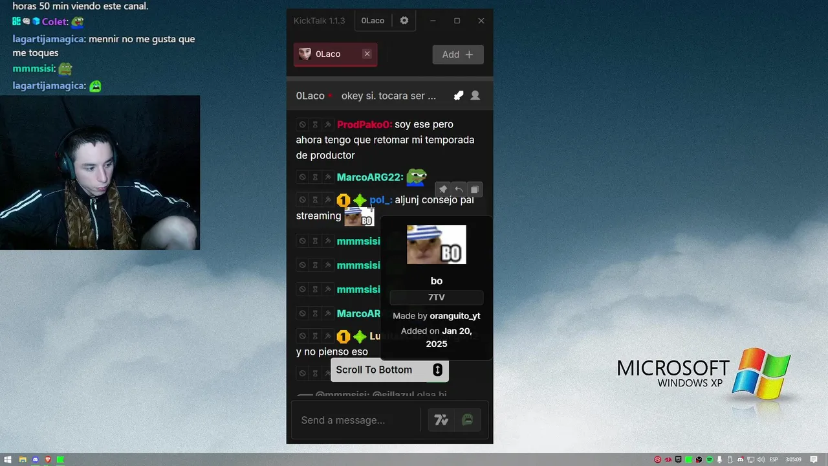Image resolution: width=828 pixels, height=466 pixels.
Task: Click the 7TV label in emote tooltip
Action: point(437,298)
